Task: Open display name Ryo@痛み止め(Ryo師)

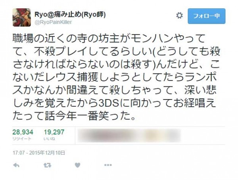Action: (x=70, y=15)
